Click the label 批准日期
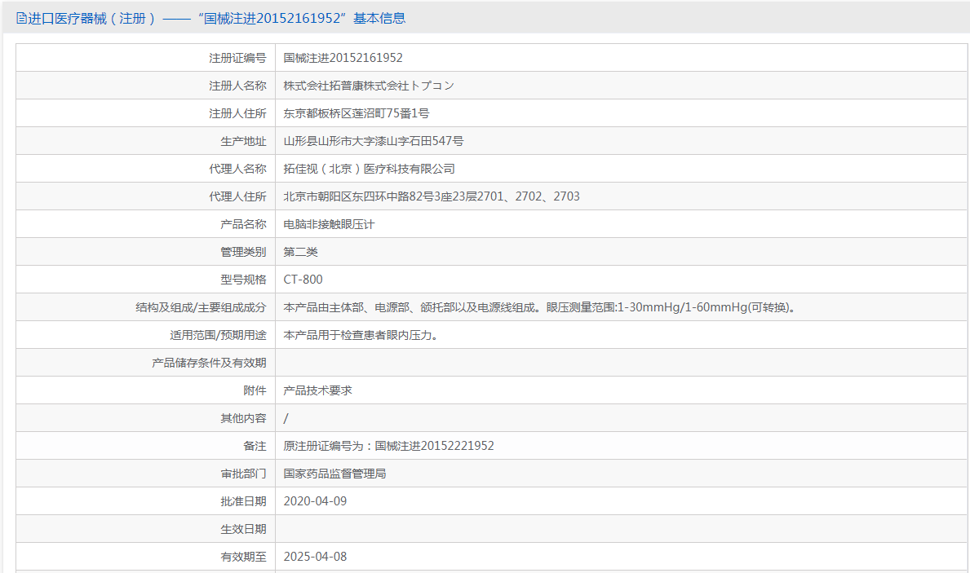The image size is (970, 573). (243, 501)
